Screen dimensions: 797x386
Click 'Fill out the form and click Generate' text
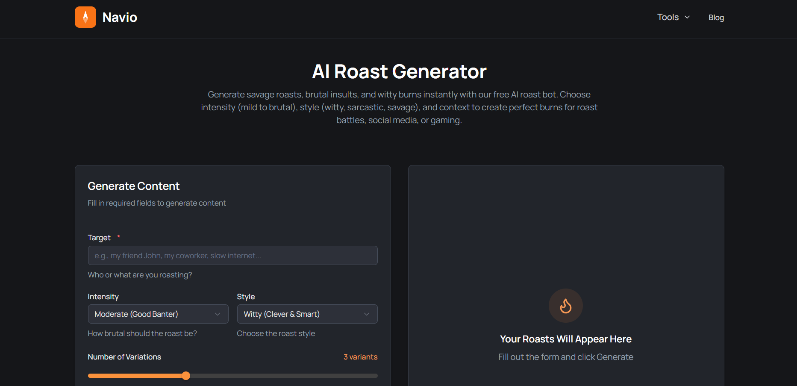coord(566,357)
